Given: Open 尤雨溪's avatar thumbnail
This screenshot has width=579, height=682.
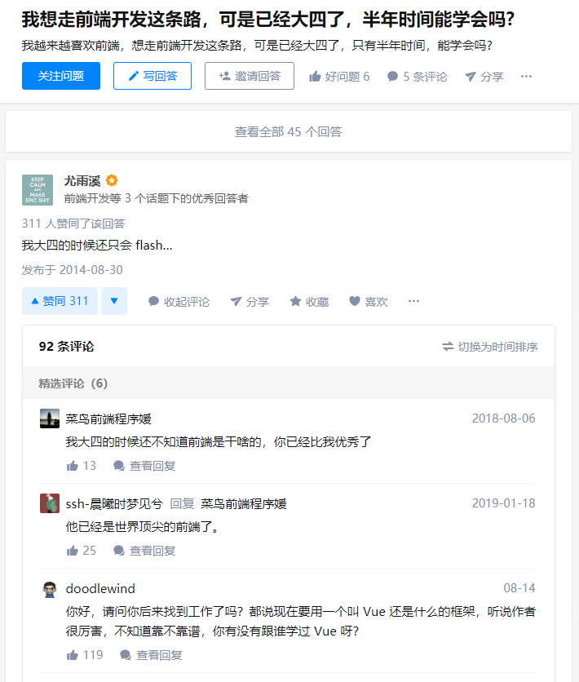Looking at the screenshot, I should 38,189.
